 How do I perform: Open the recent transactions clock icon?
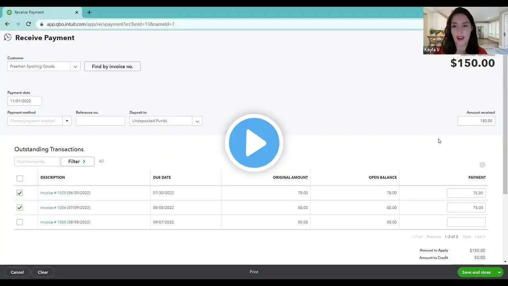click(x=8, y=37)
